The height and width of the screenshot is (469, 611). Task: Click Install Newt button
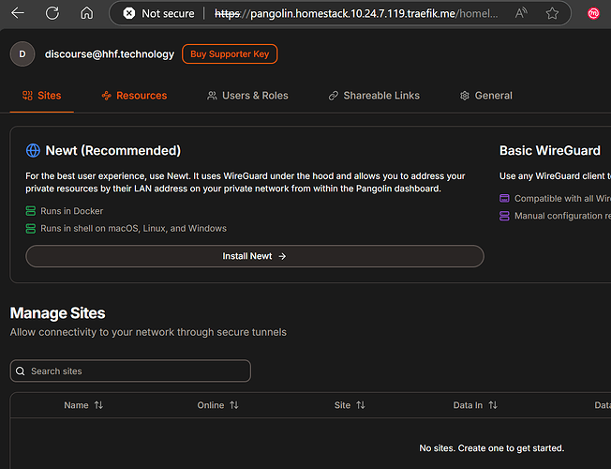coord(255,256)
